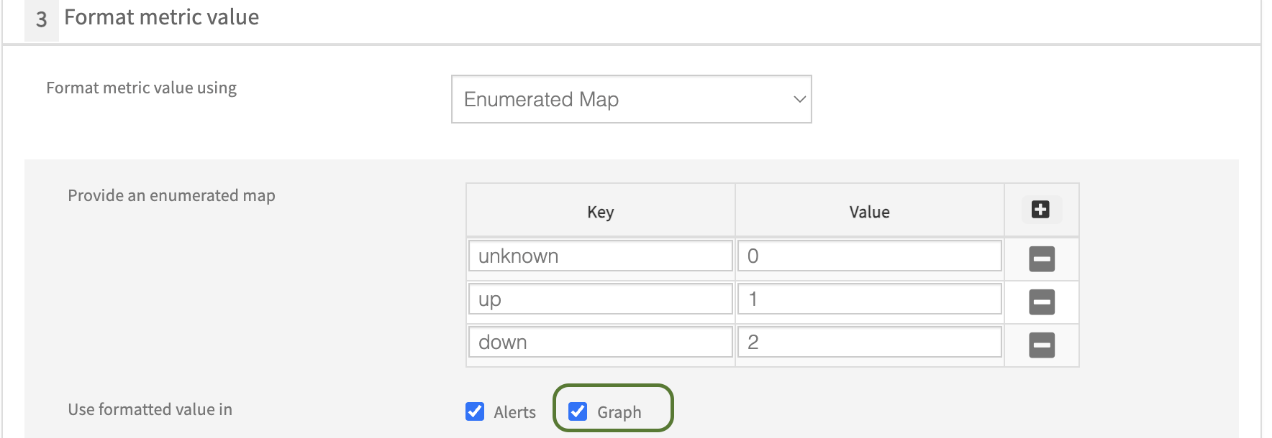Uncheck the Alerts checkbox
This screenshot has width=1272, height=438.
(x=475, y=411)
